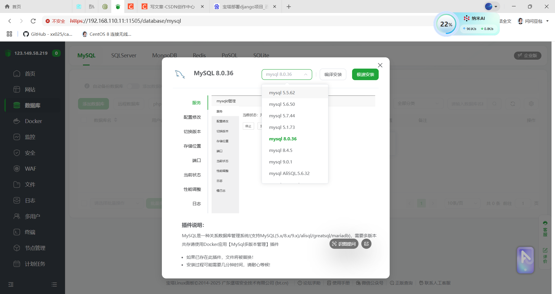Click 远程数据库 remote database button

(129, 104)
